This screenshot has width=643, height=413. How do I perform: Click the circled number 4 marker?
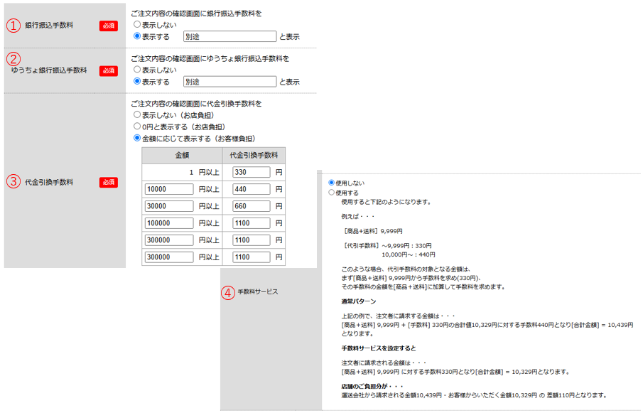pyautogui.click(x=227, y=291)
